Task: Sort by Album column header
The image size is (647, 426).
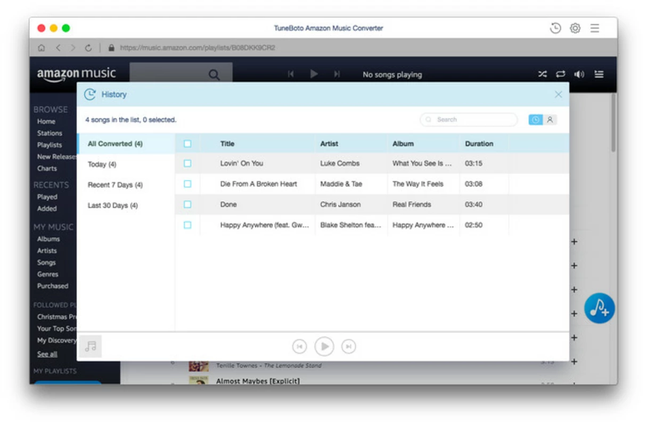Action: 403,144
